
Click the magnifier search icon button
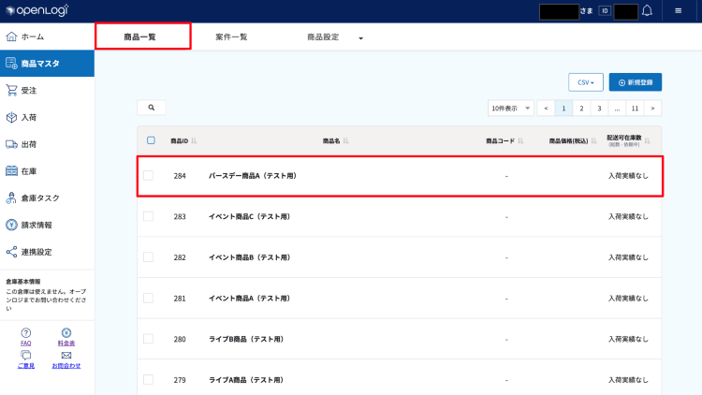coord(151,108)
